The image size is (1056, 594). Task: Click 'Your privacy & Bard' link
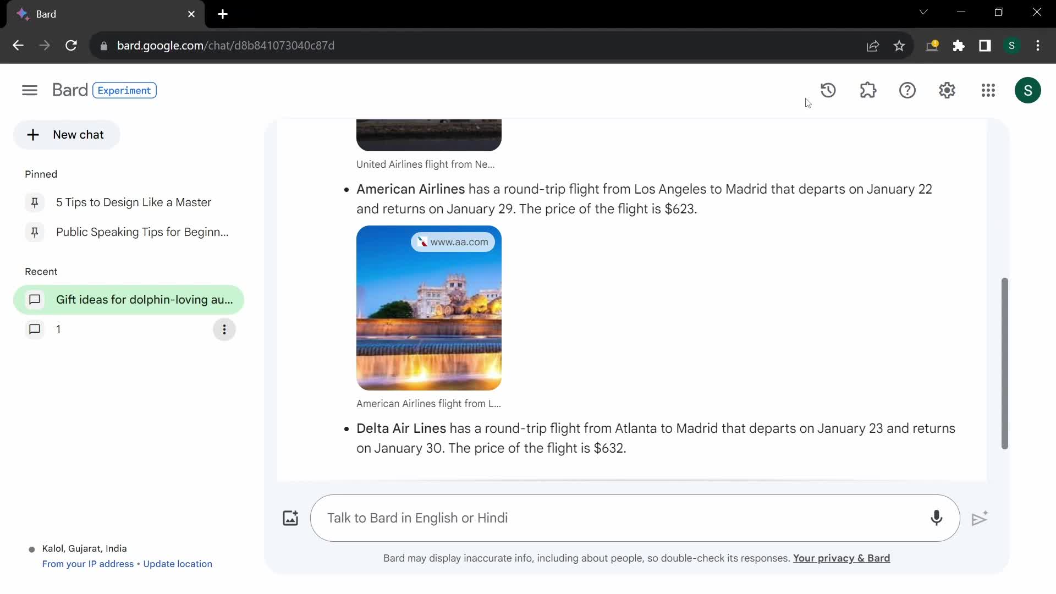(x=842, y=558)
